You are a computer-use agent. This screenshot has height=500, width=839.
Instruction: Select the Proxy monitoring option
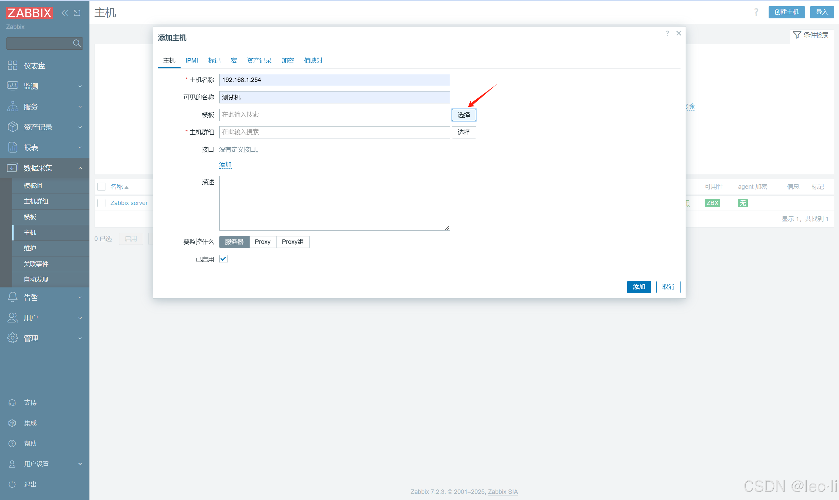tap(263, 242)
